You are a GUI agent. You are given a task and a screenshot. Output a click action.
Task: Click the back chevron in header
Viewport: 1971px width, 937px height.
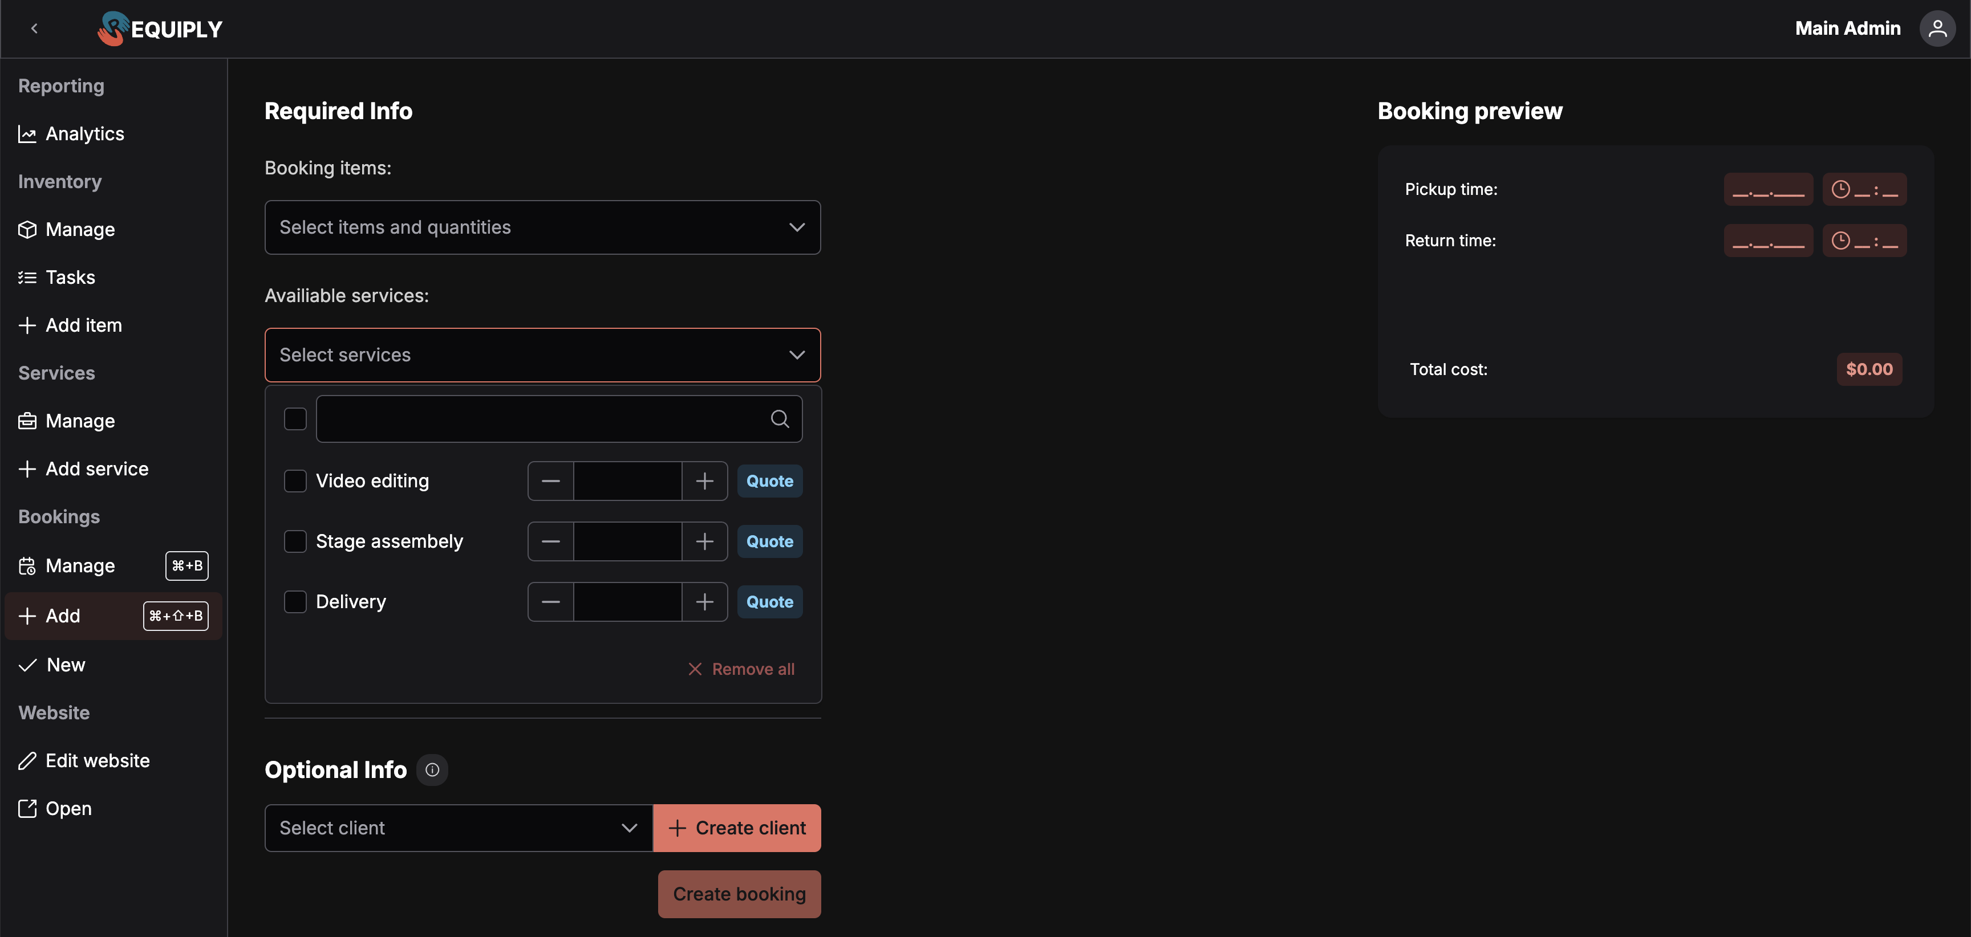point(34,29)
